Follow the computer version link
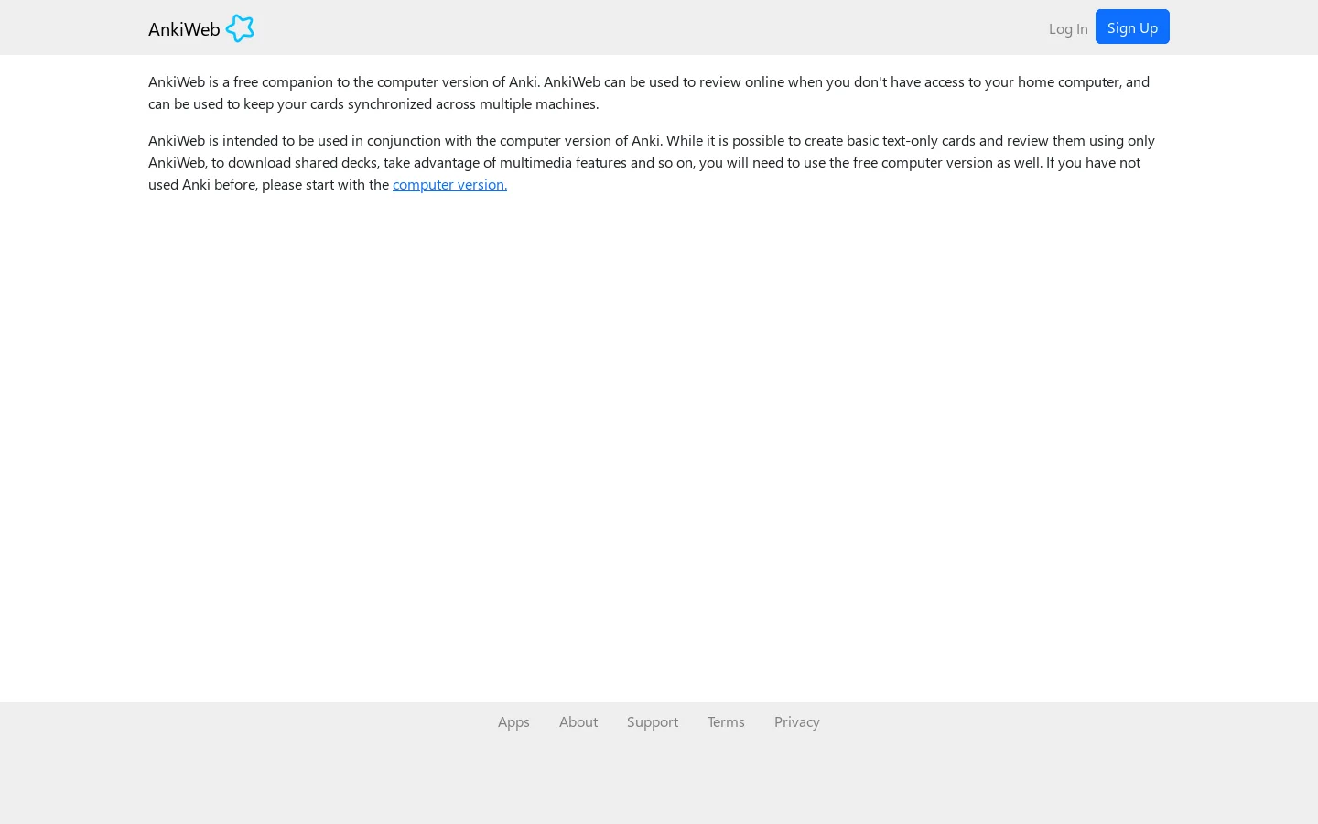The height and width of the screenshot is (824, 1318). pyautogui.click(x=449, y=184)
